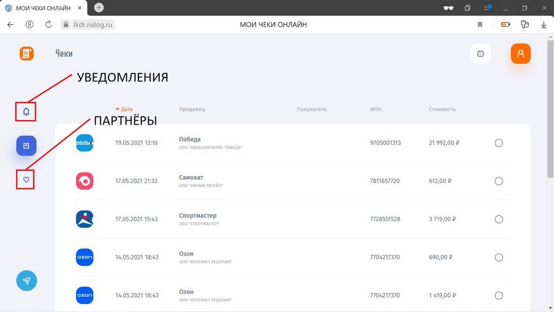Open the calendar date filter icon
The image size is (554, 312).
click(480, 54)
